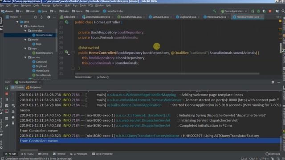Click the scroll-from-source target icon
Screen dimensions: 285x160
36,17
